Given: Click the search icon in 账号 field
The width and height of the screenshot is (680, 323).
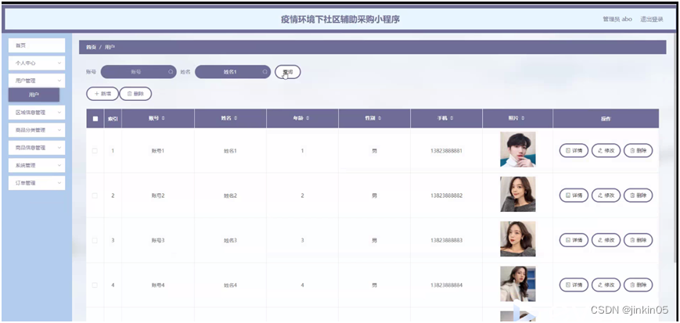Looking at the screenshot, I should [171, 72].
